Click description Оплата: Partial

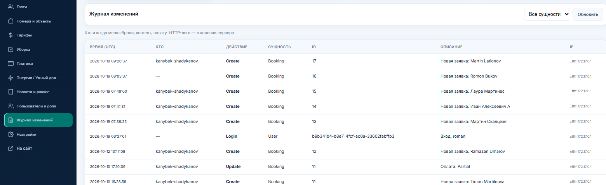point(455,167)
